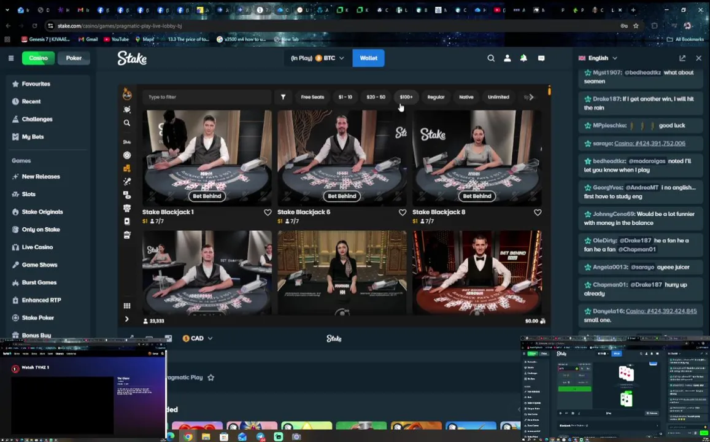Image resolution: width=710 pixels, height=442 pixels.
Task: Open Outlook from the taskbar
Action: 242,436
